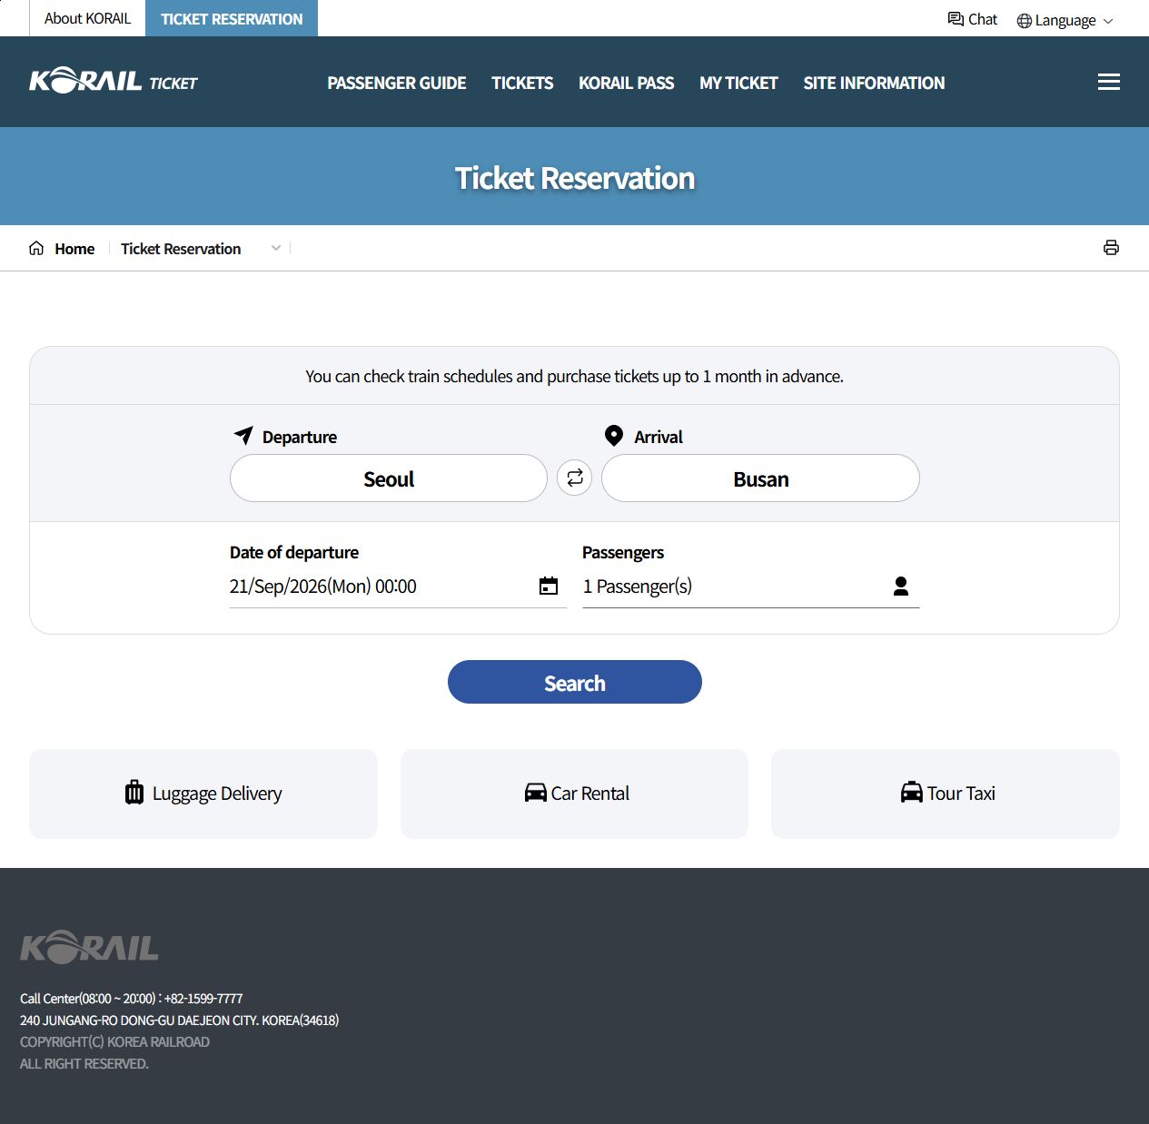Open the Tour Taxi service
The image size is (1149, 1124).
(946, 794)
